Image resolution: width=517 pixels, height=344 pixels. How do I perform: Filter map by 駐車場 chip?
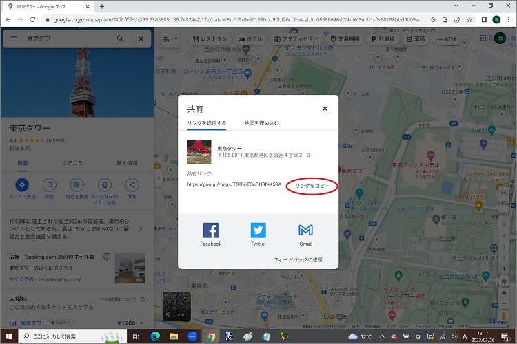(383, 39)
